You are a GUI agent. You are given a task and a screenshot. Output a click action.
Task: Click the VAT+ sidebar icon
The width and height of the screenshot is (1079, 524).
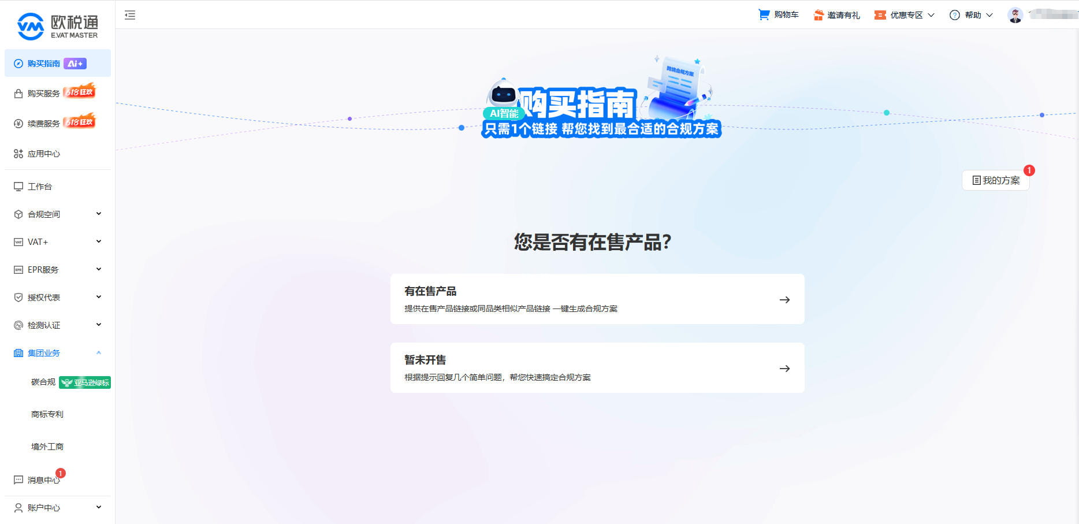[x=18, y=242]
